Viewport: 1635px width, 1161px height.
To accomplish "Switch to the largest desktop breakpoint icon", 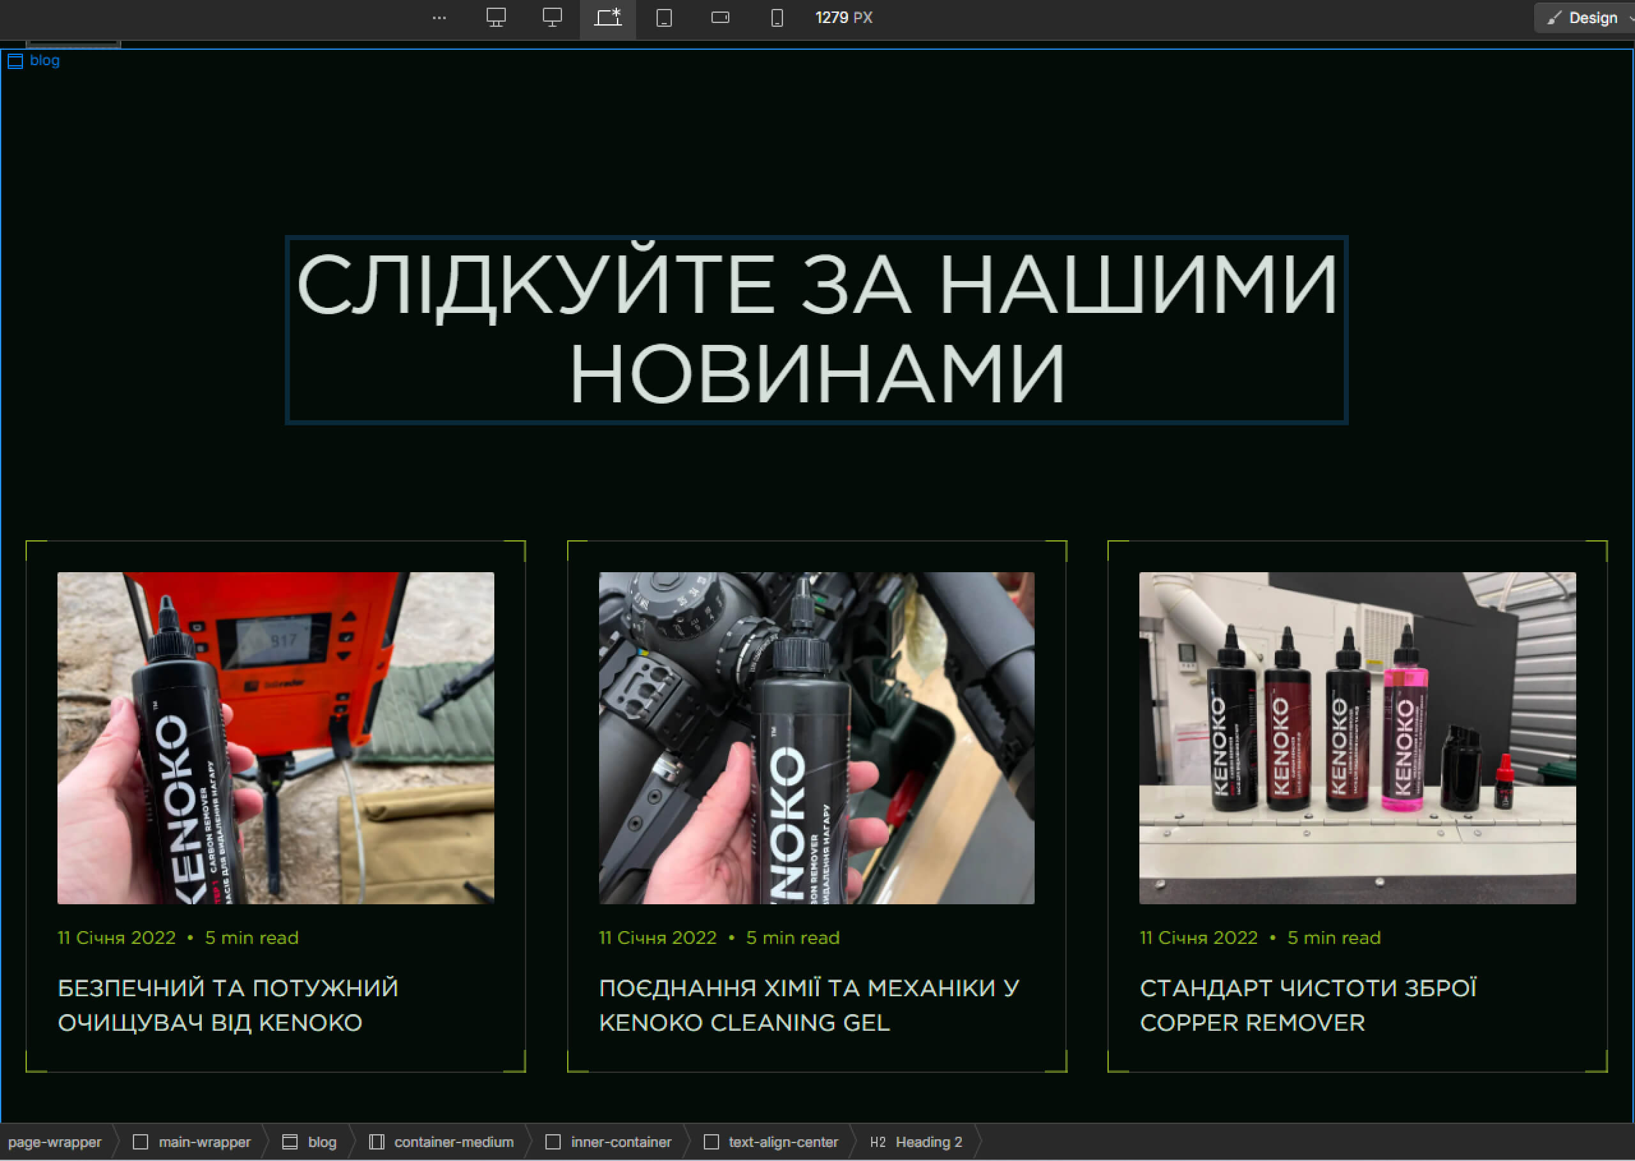I will pos(496,18).
